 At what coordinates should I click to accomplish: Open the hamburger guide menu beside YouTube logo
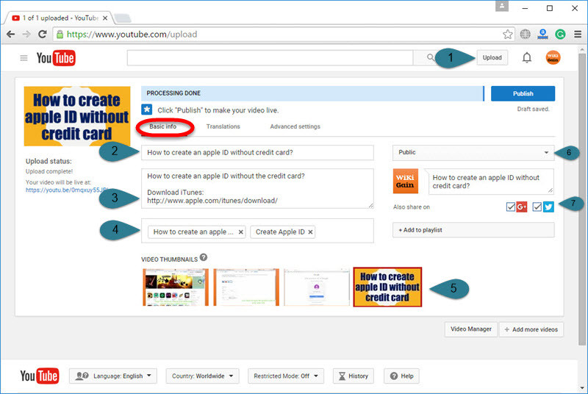coord(24,58)
